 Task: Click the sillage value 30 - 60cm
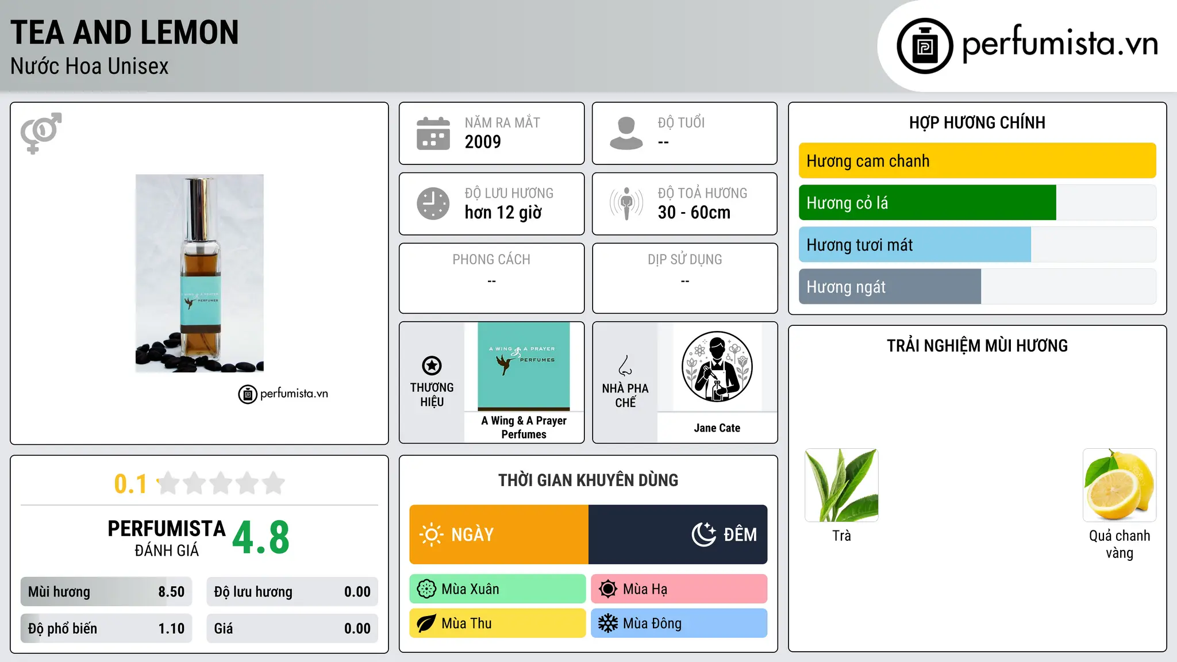694,213
